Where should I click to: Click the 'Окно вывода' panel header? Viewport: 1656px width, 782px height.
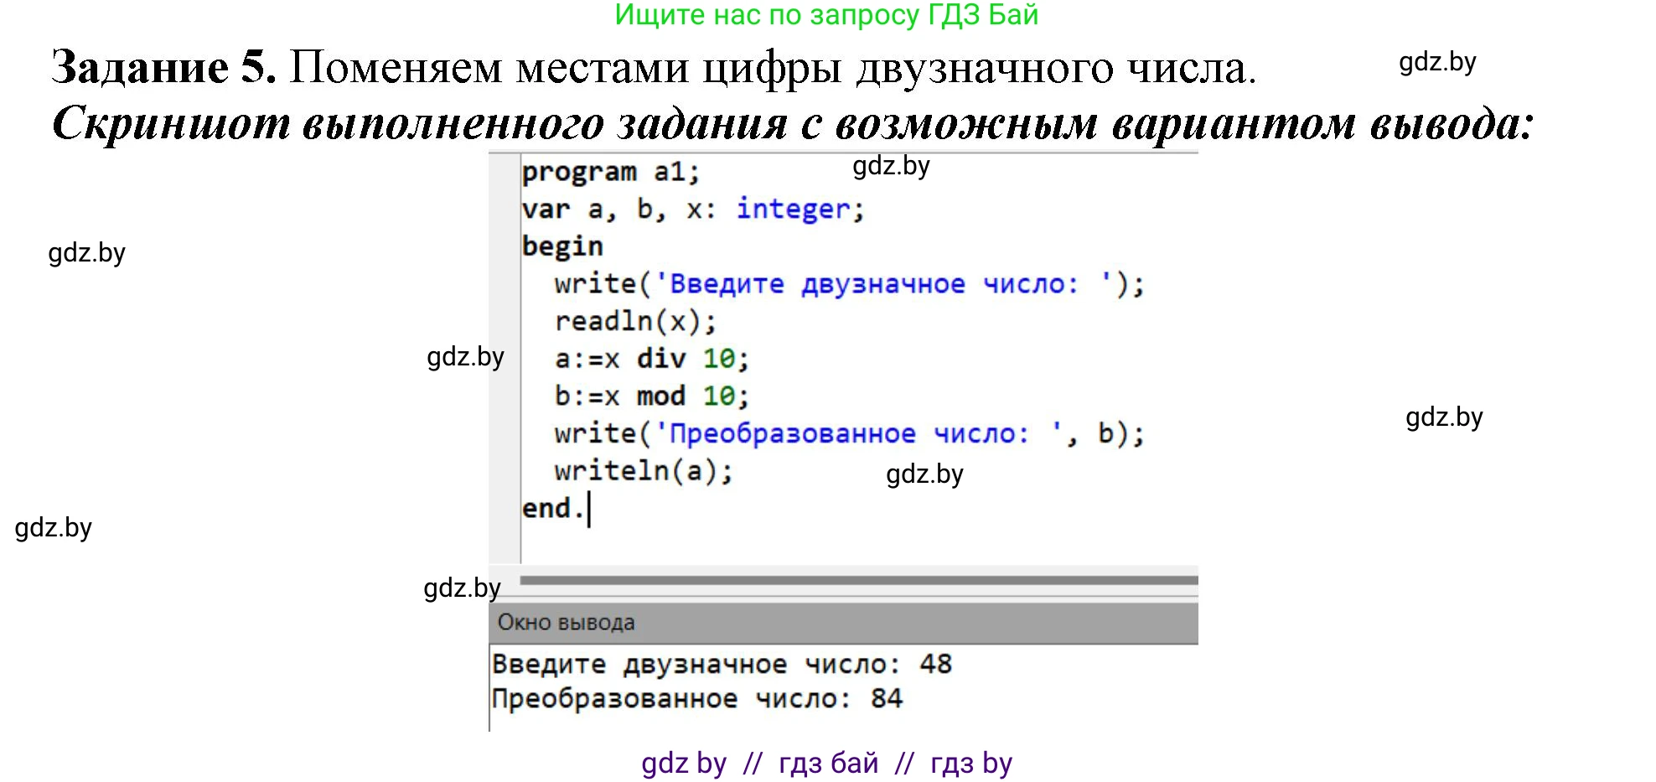pyautogui.click(x=567, y=623)
